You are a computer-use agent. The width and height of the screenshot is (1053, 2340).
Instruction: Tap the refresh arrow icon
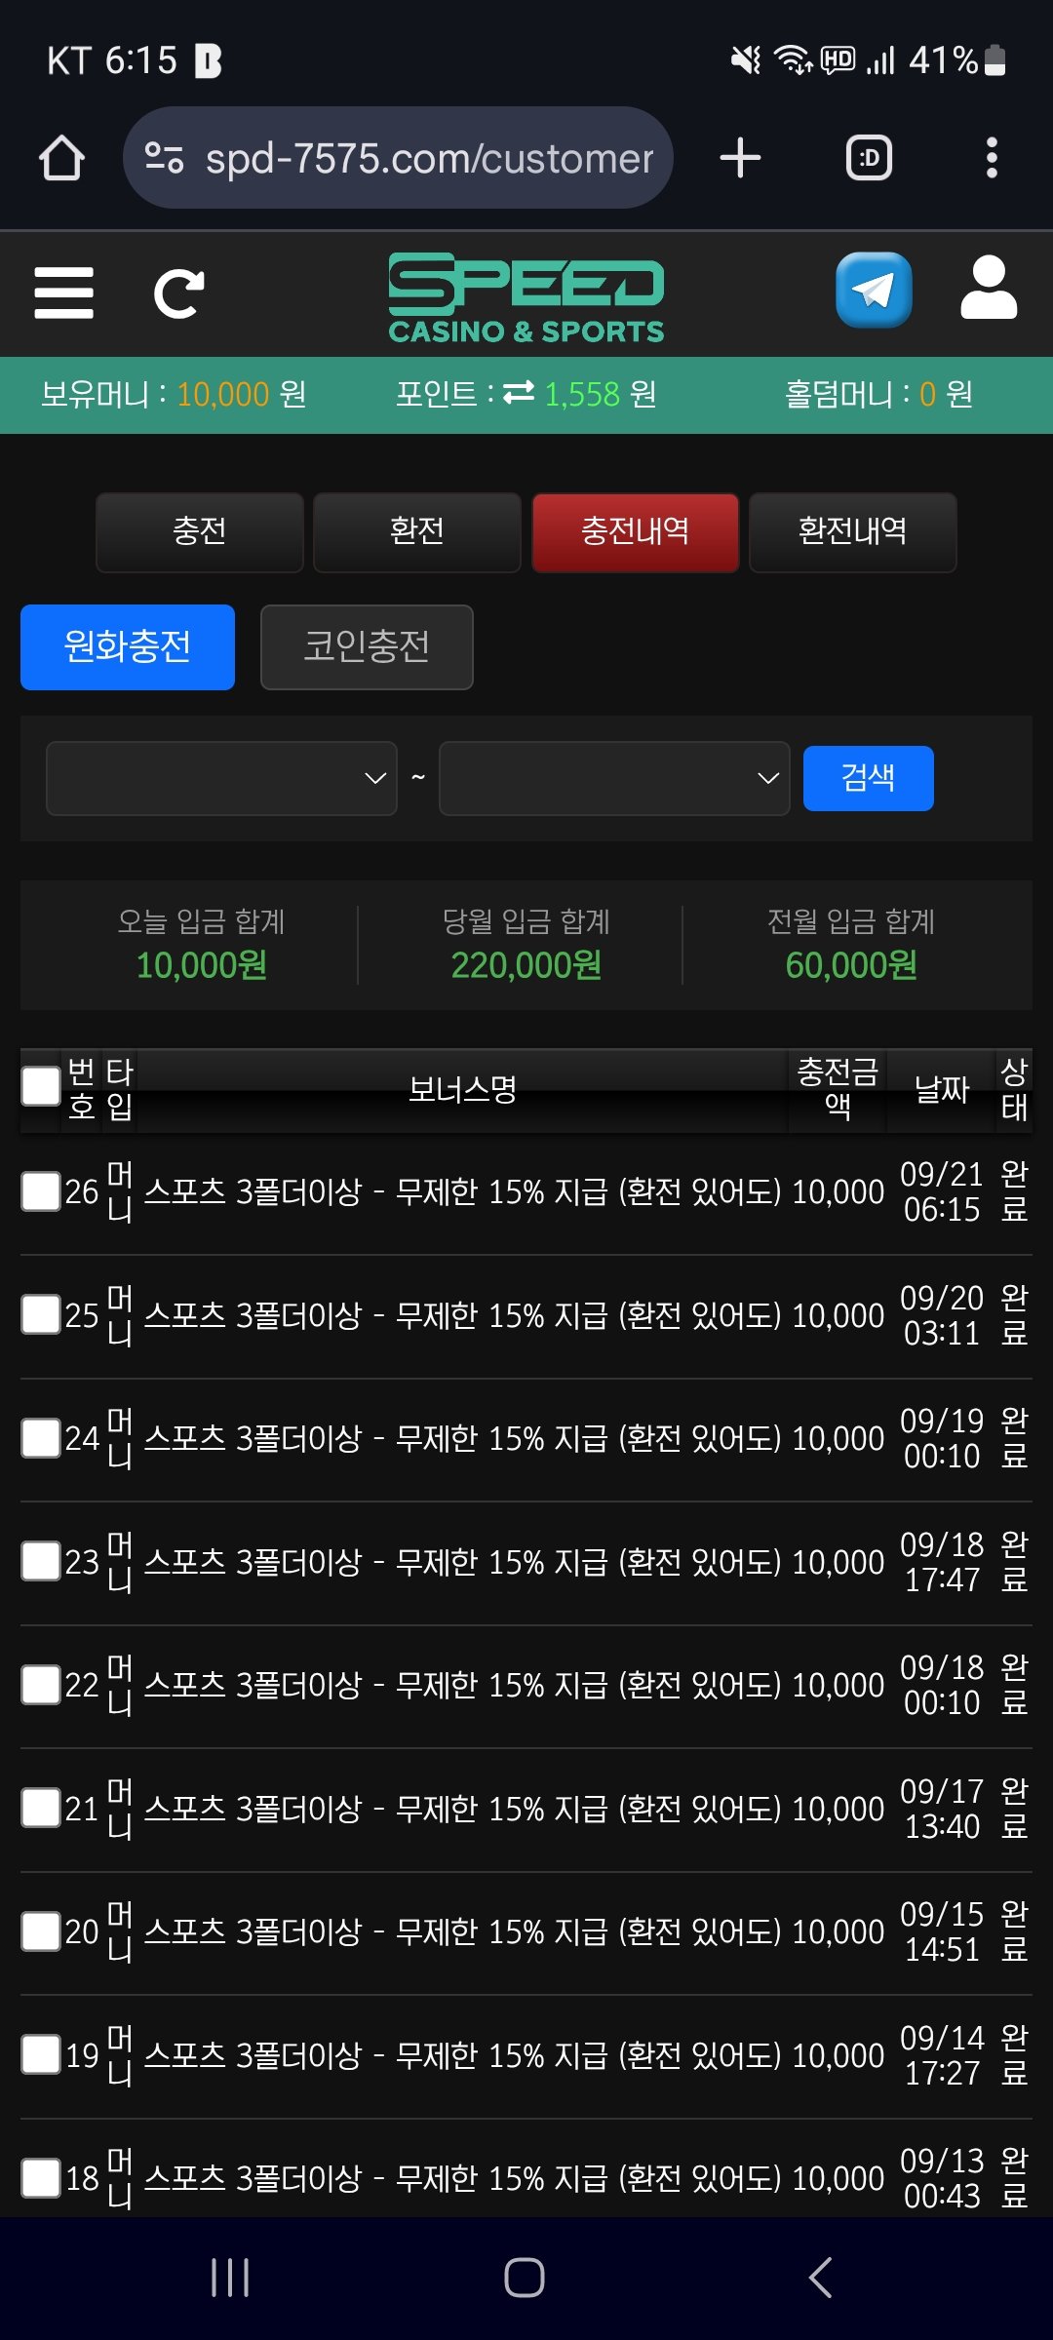click(179, 293)
